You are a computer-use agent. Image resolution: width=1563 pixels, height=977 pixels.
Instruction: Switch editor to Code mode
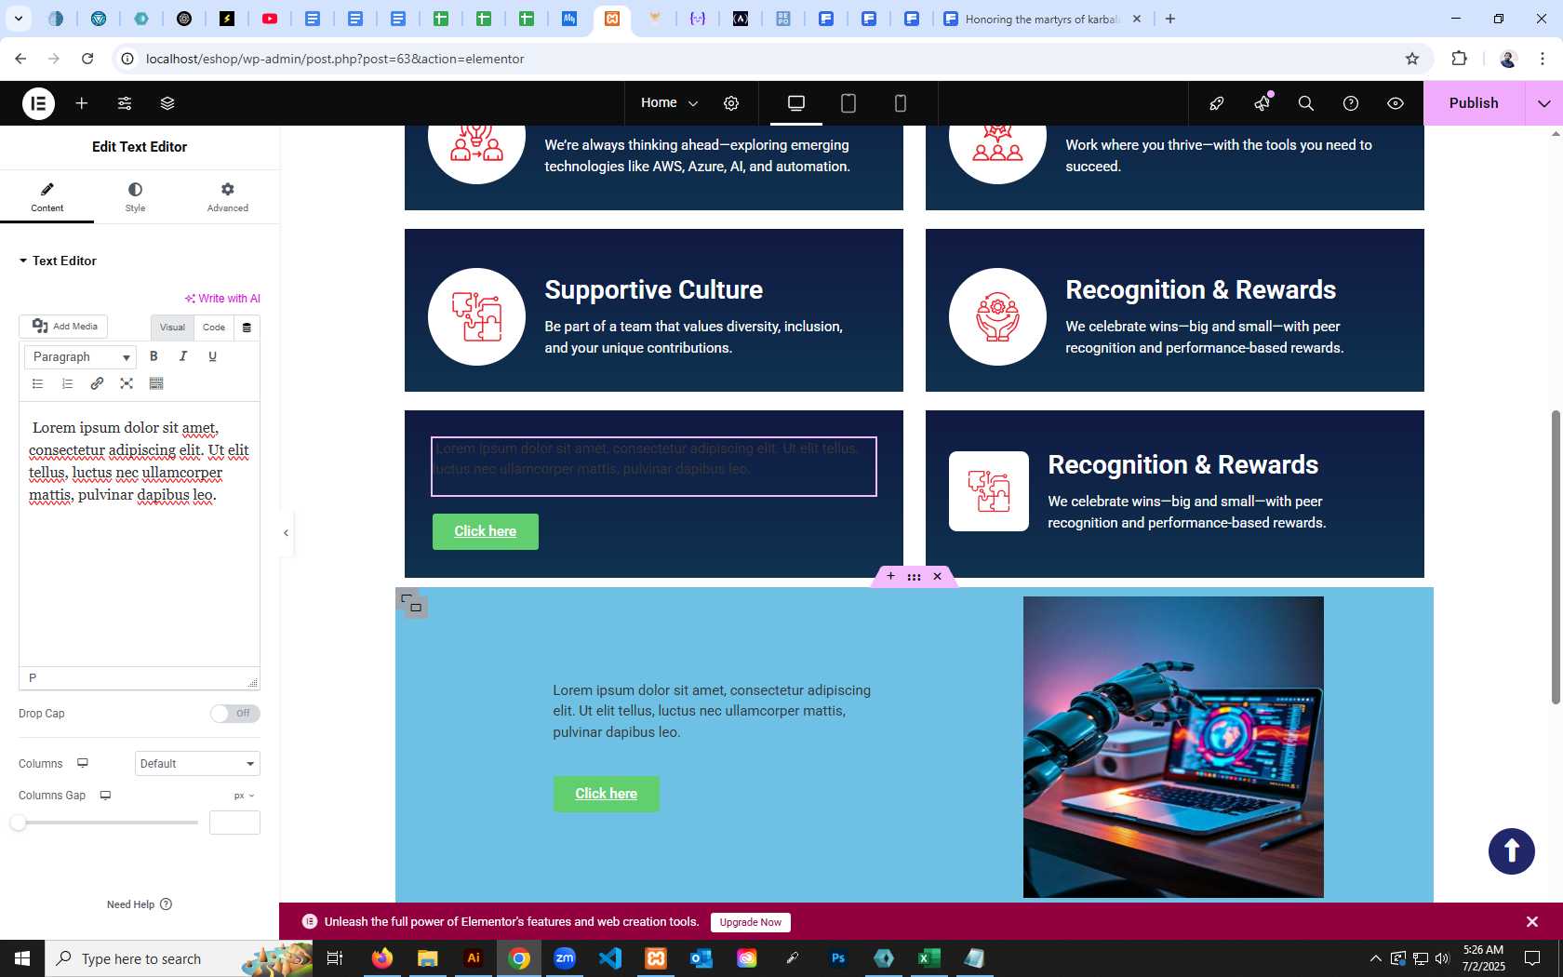[x=214, y=328]
